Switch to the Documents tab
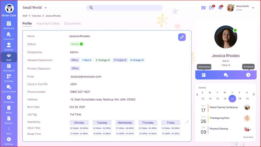 coord(72,24)
